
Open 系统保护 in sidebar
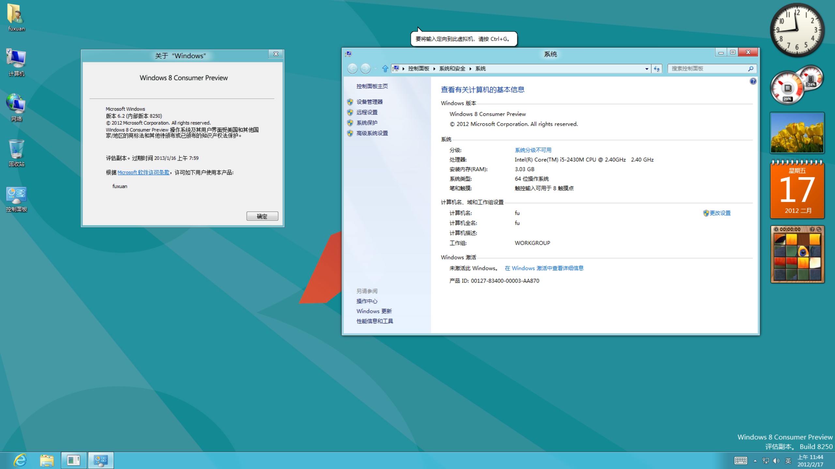[x=367, y=123]
